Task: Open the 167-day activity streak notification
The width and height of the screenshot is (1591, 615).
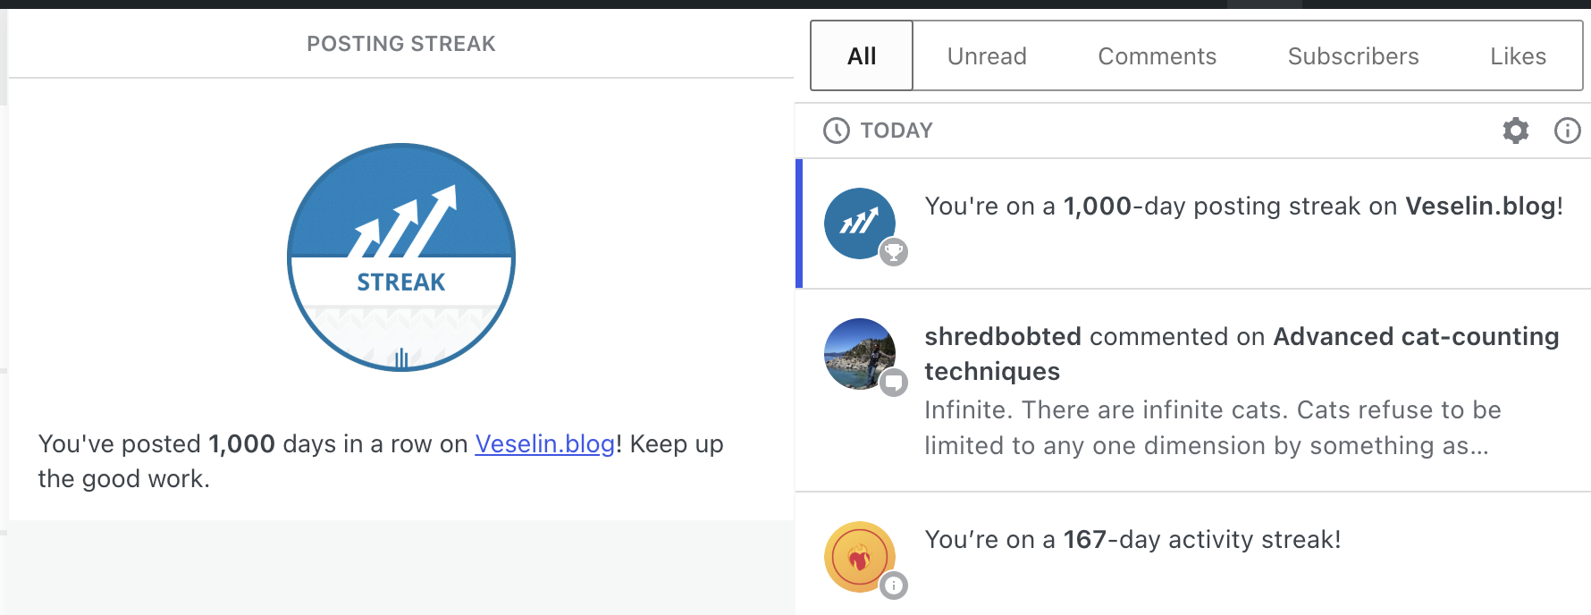Action: [1193, 554]
